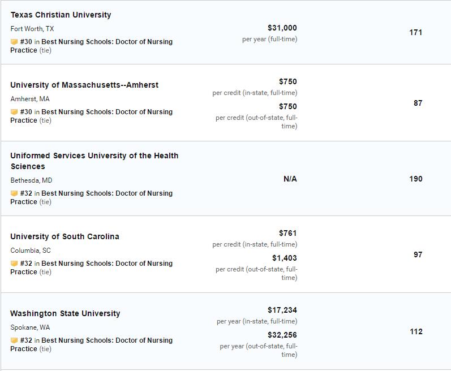Viewport: 451px width, 371px height.
Task: Open Uniformed Services University of the Health Sciences
Action: coord(95,161)
